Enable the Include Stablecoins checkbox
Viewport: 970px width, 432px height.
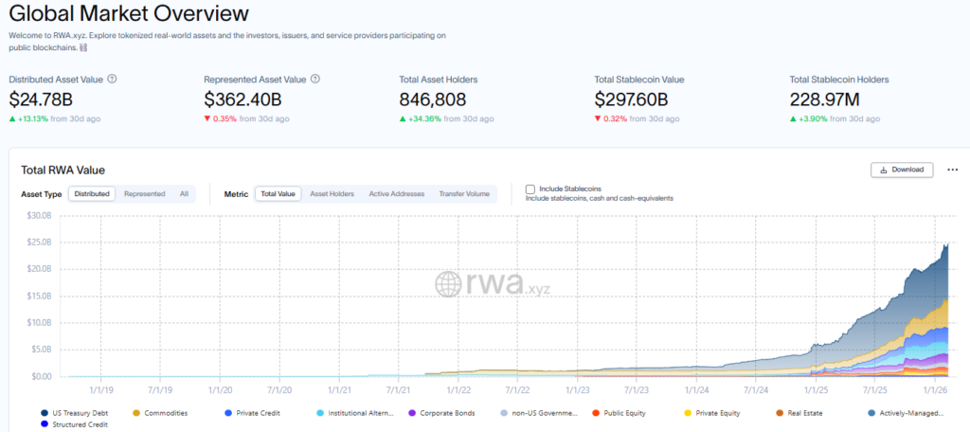pos(530,189)
